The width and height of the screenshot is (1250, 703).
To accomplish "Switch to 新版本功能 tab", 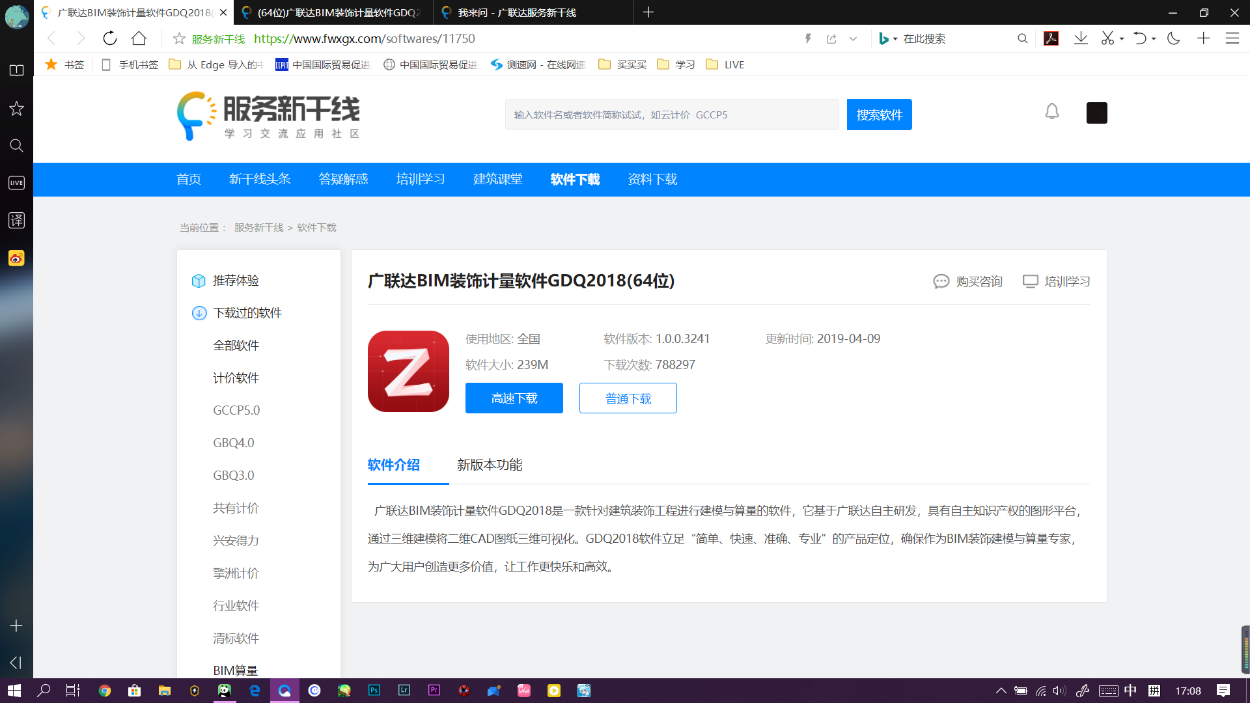I will click(490, 465).
